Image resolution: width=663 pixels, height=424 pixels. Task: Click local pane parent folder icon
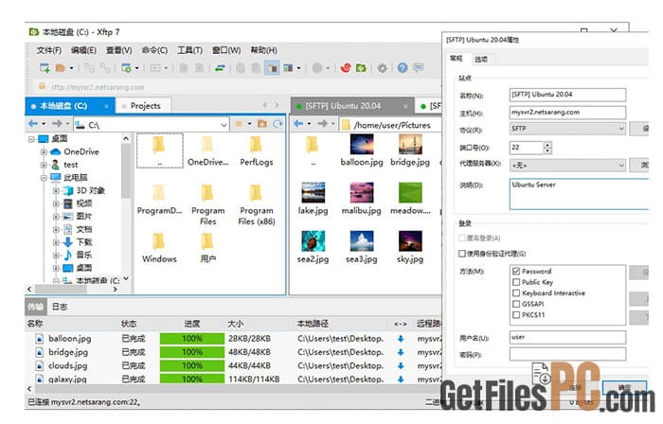(x=262, y=124)
